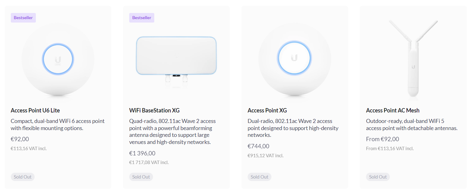Open the WiFi BaseStation XG title link

point(154,110)
